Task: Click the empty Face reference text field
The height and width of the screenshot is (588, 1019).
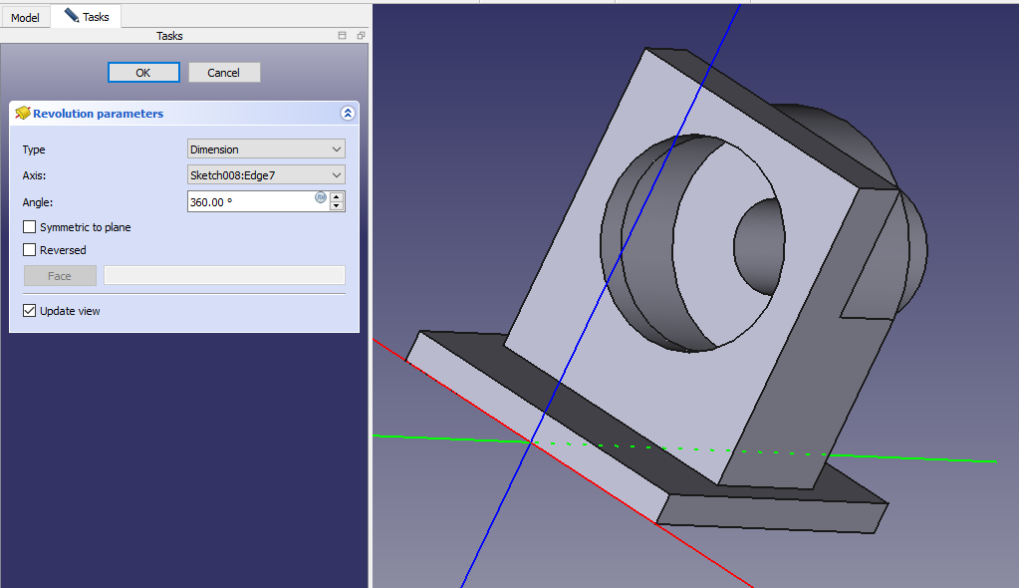Action: click(224, 276)
